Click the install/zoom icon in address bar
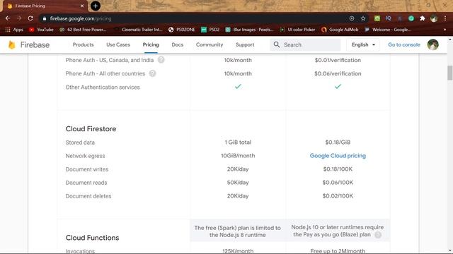453x254 pixels. click(352, 18)
